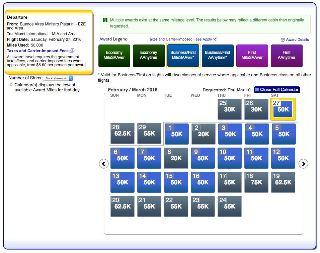Choose March 13 at 50K miles

(x=123, y=182)
